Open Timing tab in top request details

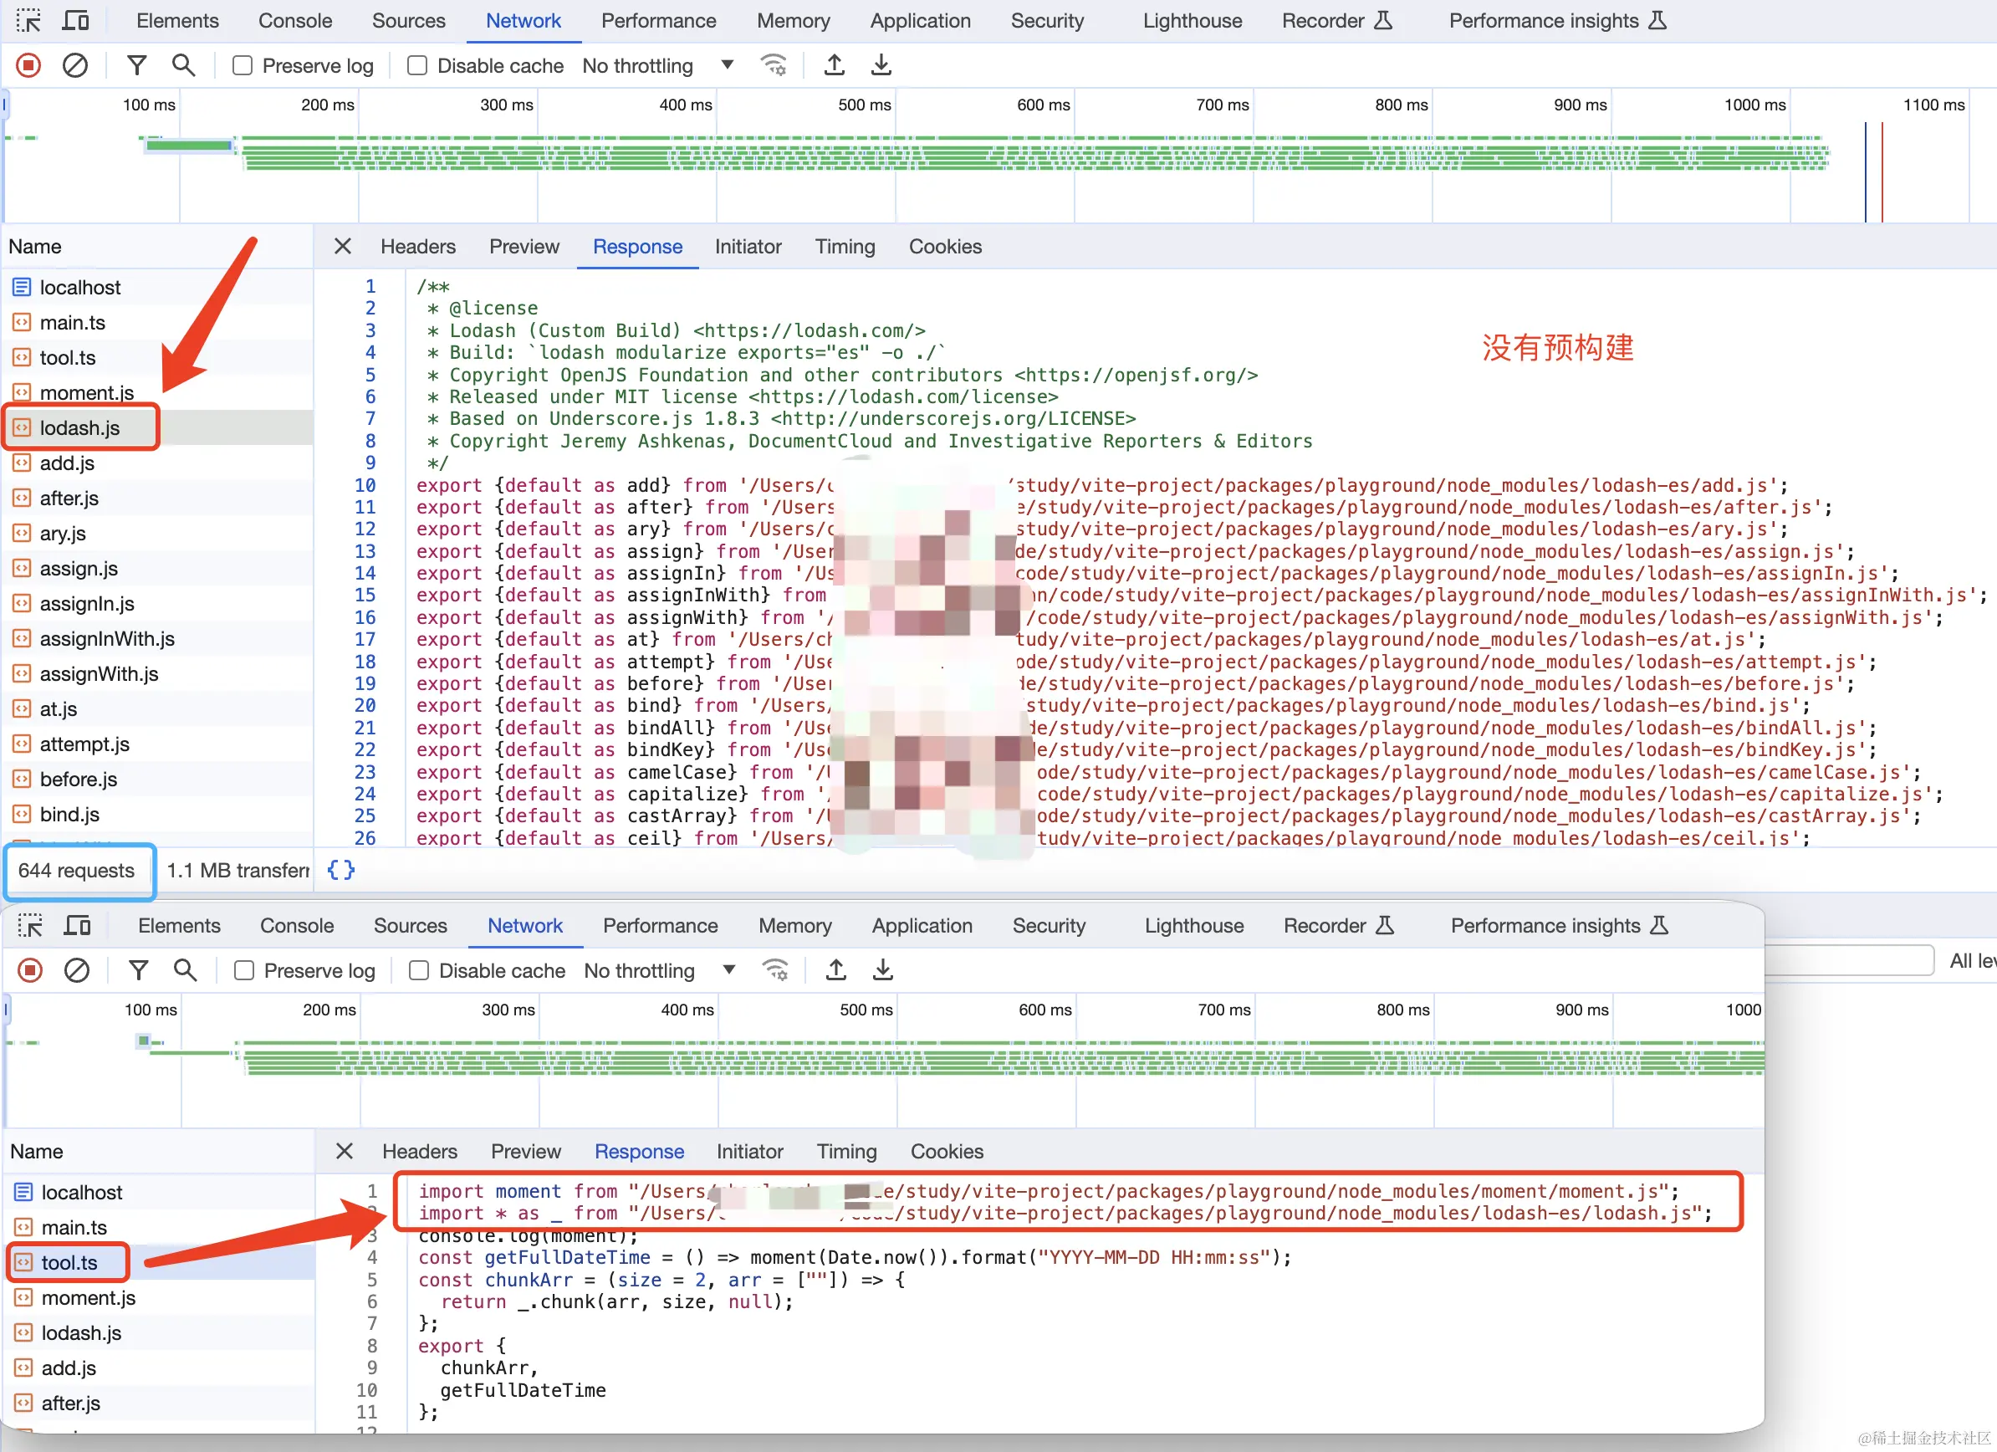pyautogui.click(x=845, y=247)
